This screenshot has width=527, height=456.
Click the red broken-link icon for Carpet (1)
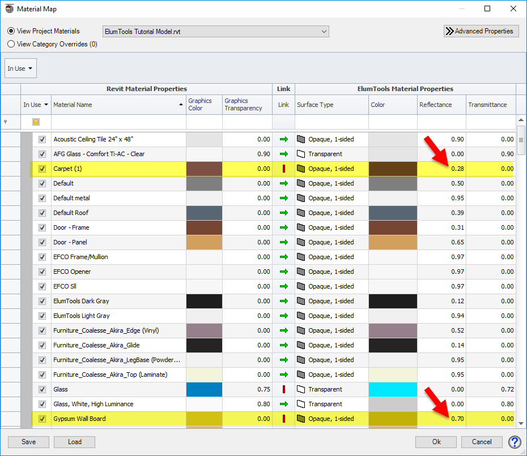[283, 169]
